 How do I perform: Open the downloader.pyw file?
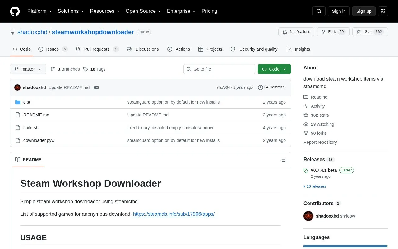pyautogui.click(x=39, y=140)
